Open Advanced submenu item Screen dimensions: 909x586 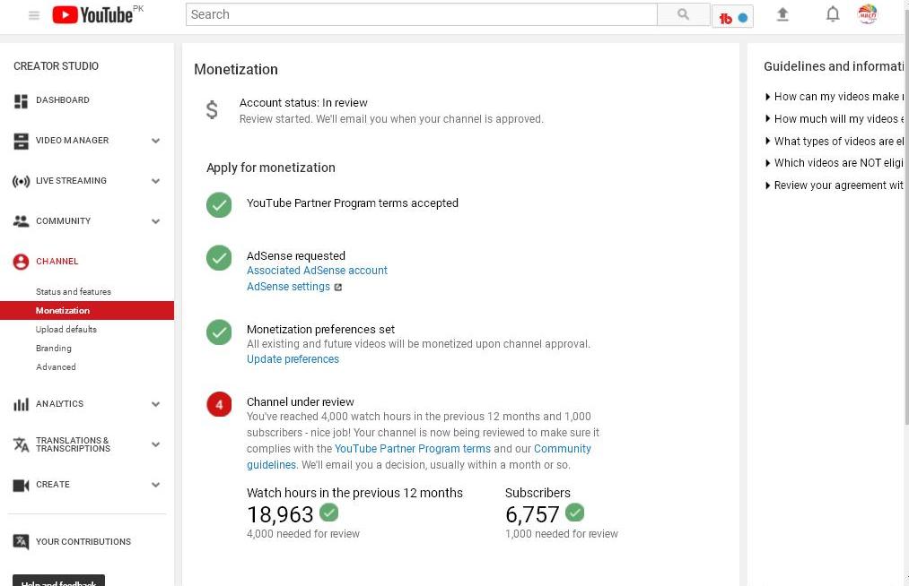point(56,367)
